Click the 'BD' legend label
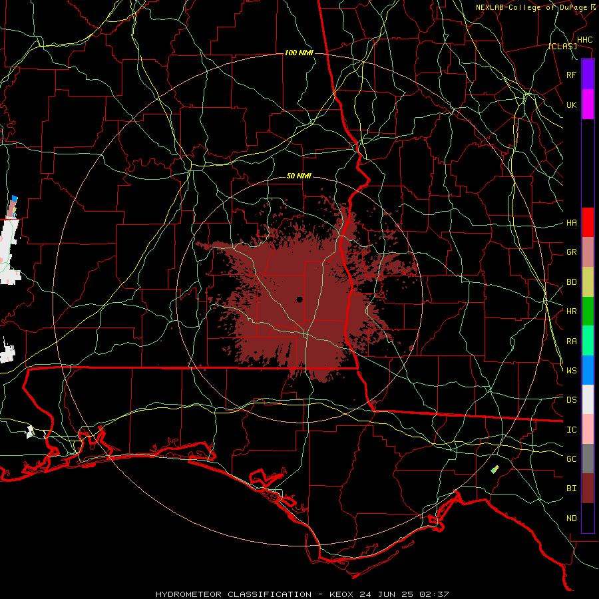 tap(571, 282)
